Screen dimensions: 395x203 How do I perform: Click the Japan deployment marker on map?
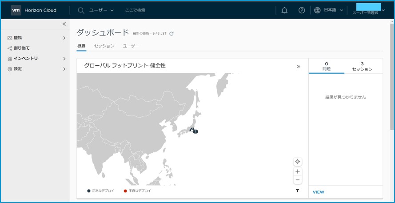[x=192, y=130]
